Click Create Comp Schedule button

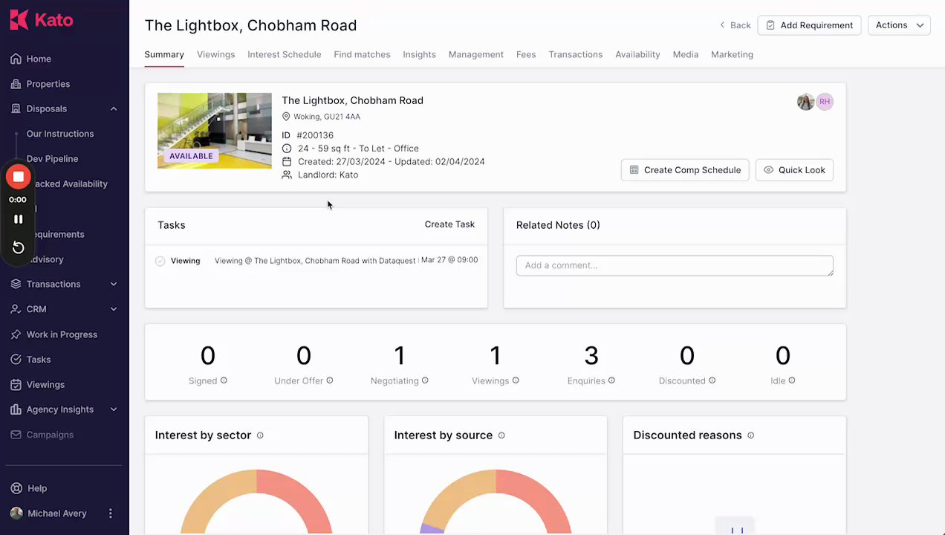(x=685, y=170)
